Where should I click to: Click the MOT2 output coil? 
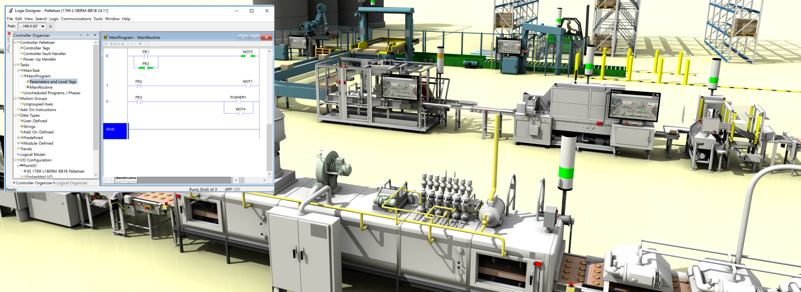tap(248, 56)
